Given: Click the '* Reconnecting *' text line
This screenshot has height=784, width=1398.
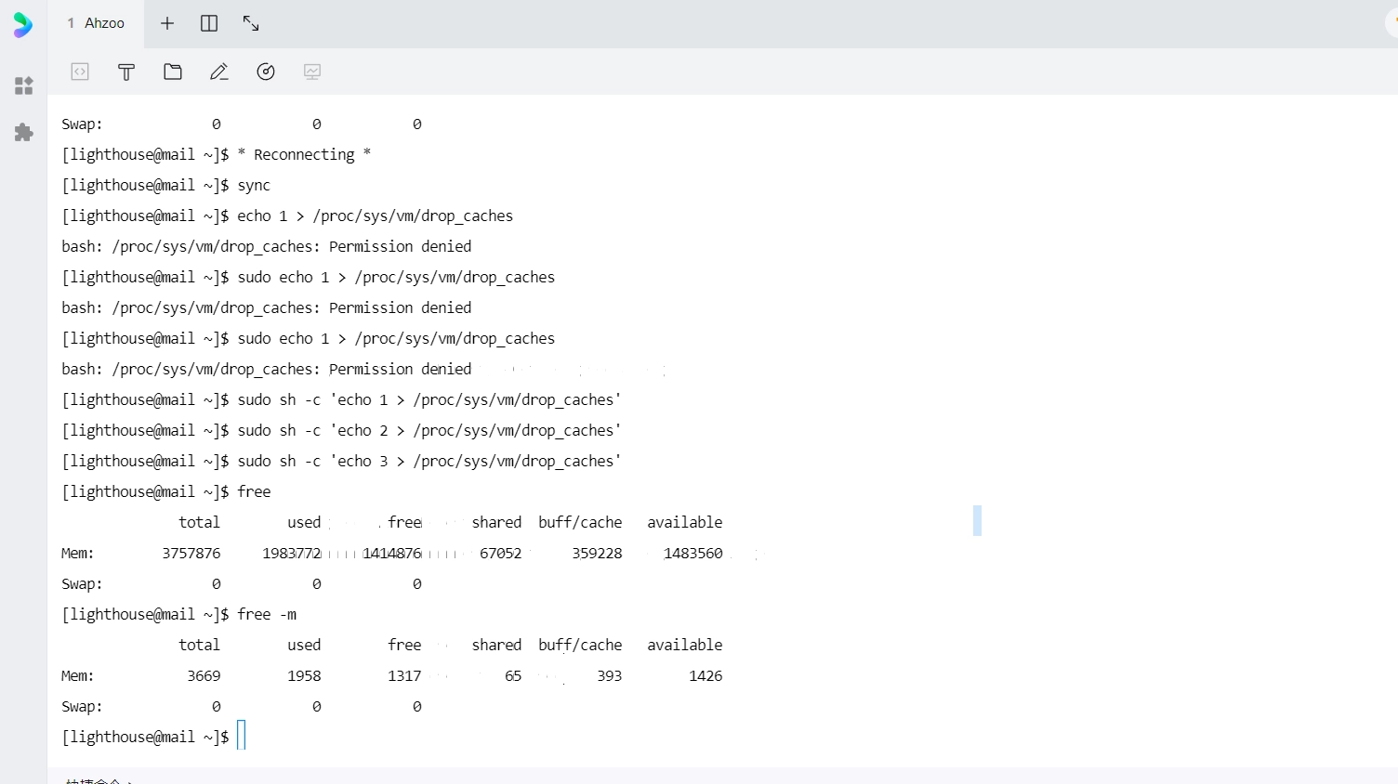Looking at the screenshot, I should [304, 154].
